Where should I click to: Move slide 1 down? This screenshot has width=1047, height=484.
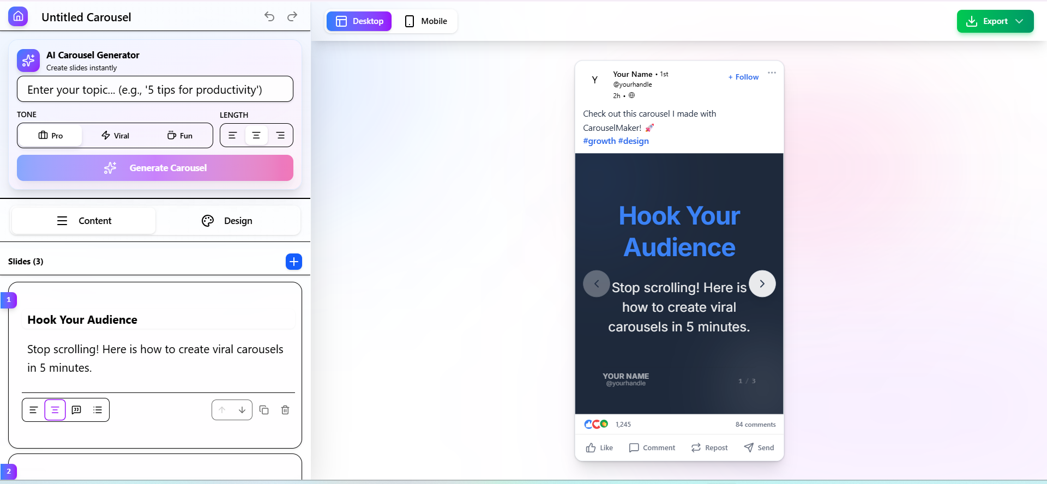pos(242,410)
